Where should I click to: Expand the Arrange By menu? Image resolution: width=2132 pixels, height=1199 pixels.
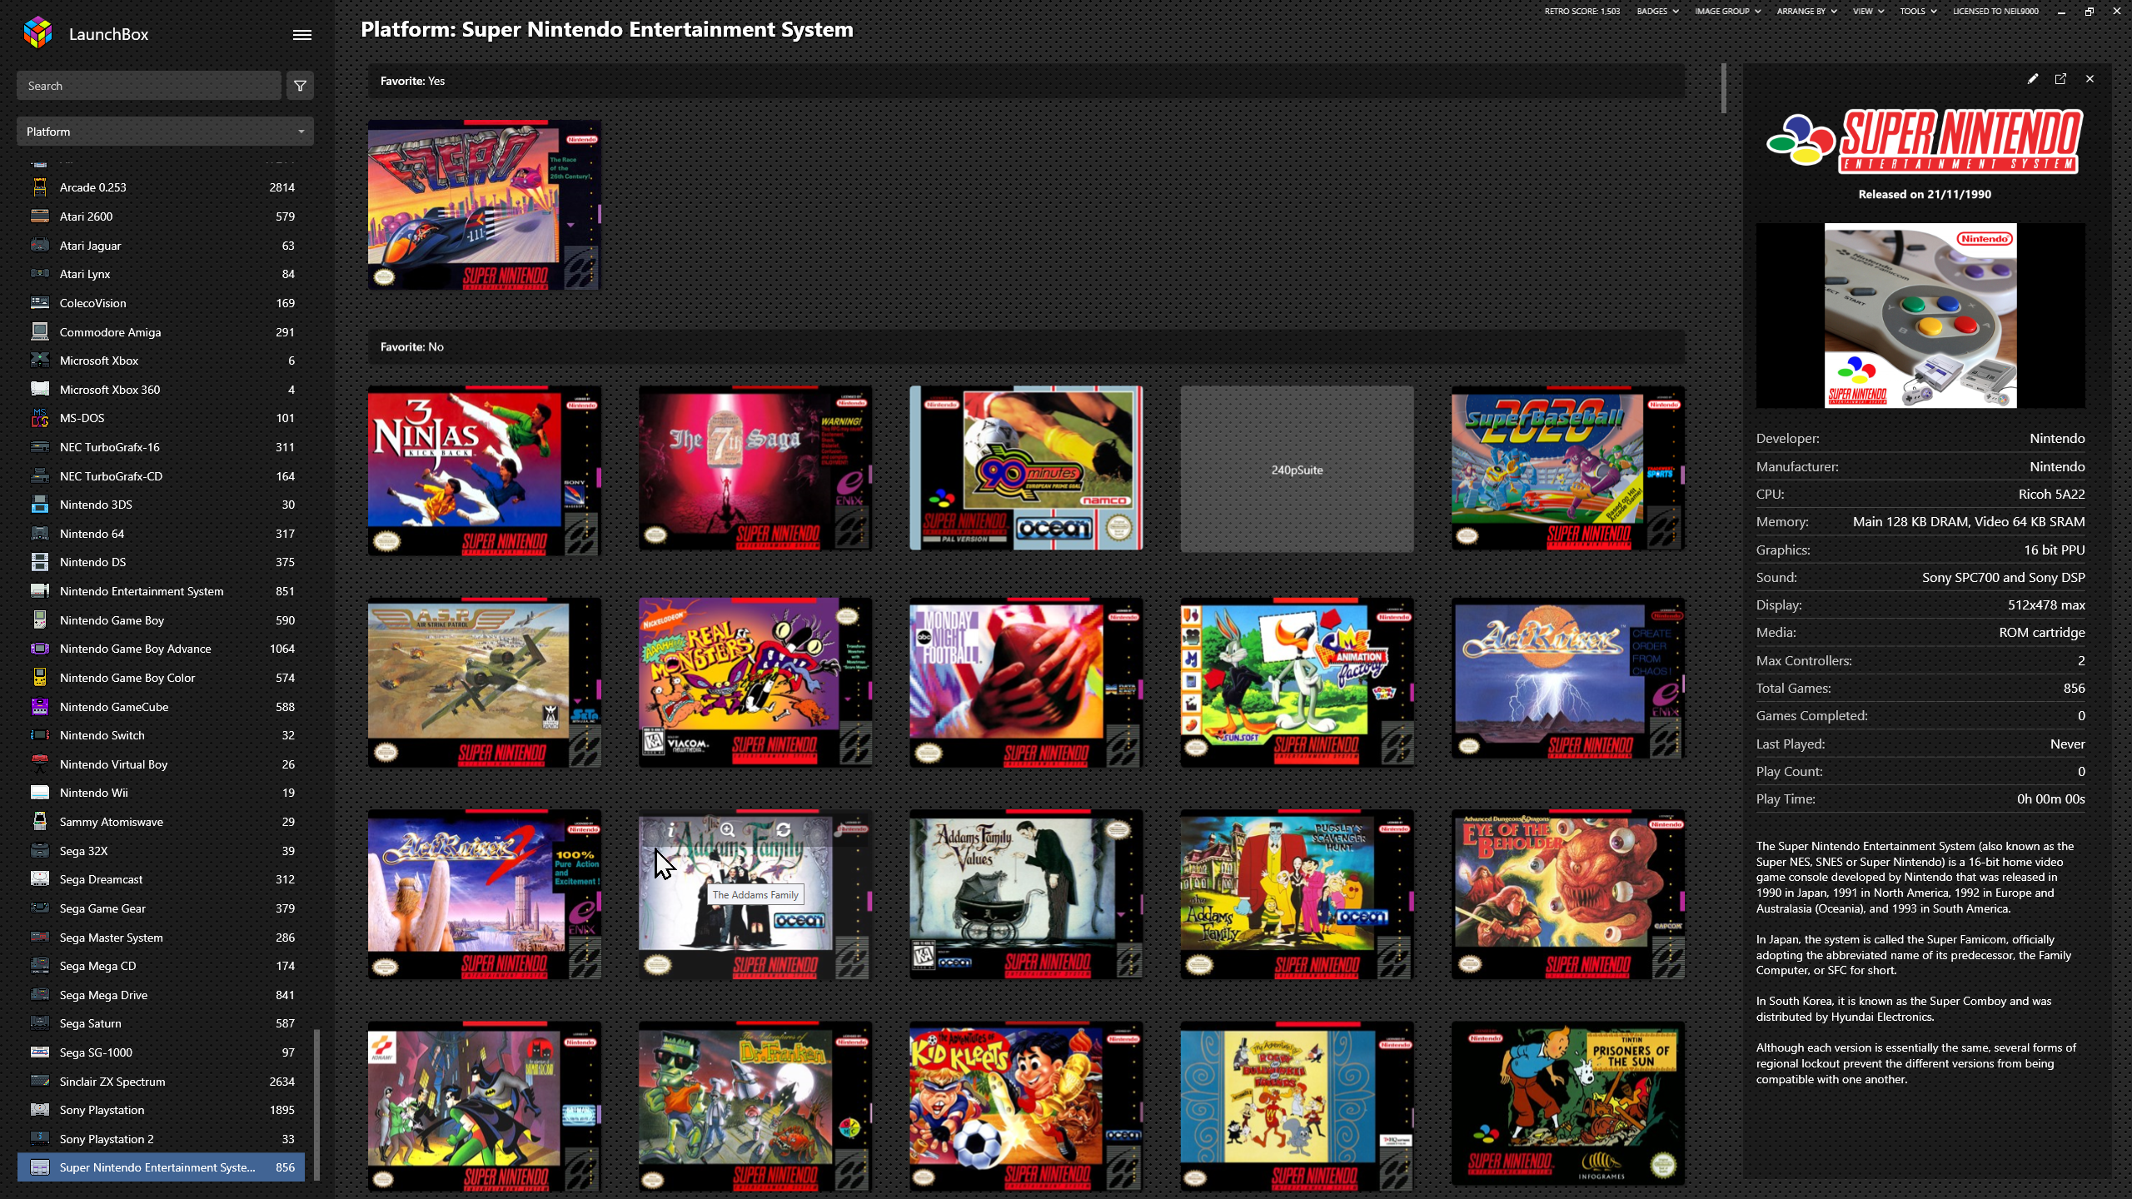pos(1806,12)
